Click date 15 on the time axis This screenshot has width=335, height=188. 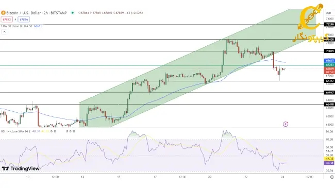pos(119,177)
